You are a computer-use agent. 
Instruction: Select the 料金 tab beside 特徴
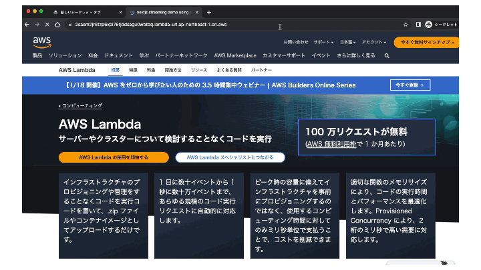coord(151,70)
